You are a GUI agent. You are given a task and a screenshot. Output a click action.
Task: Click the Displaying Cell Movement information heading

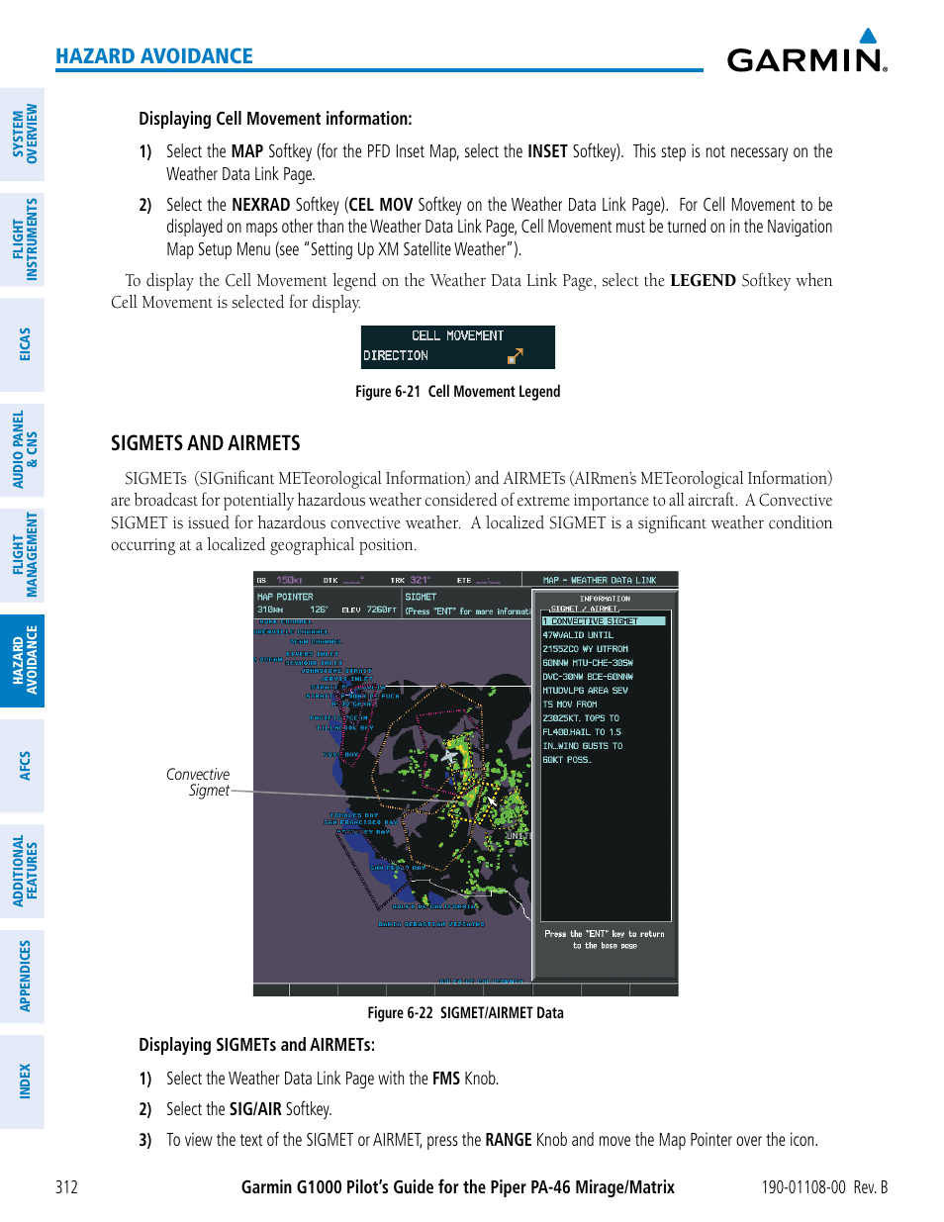tap(275, 119)
